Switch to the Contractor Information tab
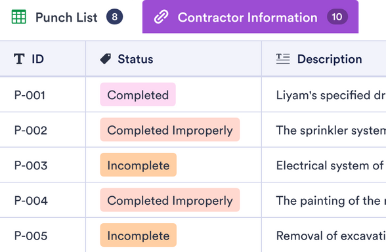The width and height of the screenshot is (386, 252). pyautogui.click(x=250, y=17)
